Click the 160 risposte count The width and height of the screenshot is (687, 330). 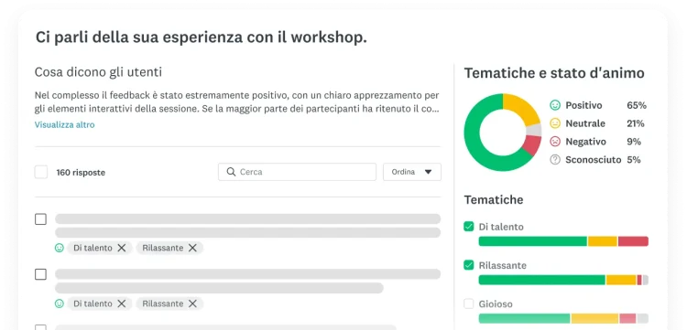(x=81, y=173)
